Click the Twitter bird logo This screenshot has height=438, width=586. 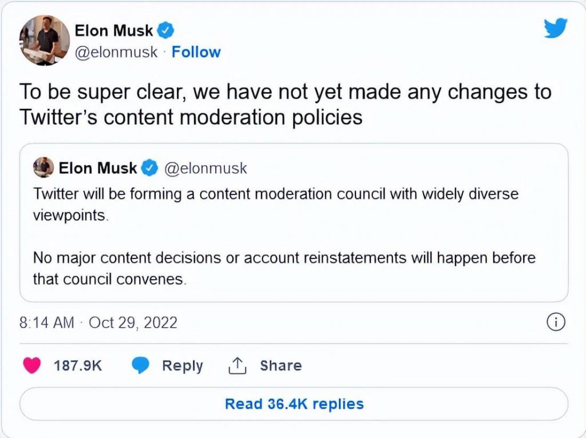coord(555,28)
